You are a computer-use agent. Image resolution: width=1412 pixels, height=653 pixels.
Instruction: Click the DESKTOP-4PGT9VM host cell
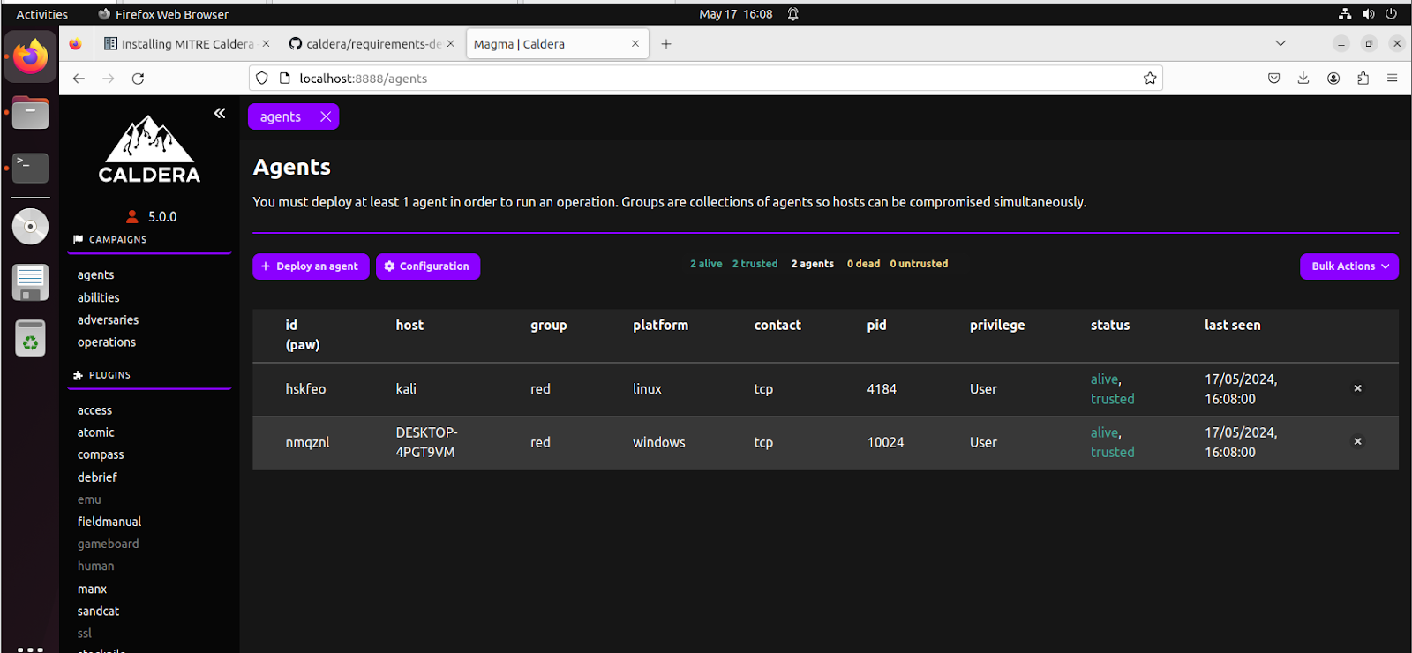tap(426, 442)
